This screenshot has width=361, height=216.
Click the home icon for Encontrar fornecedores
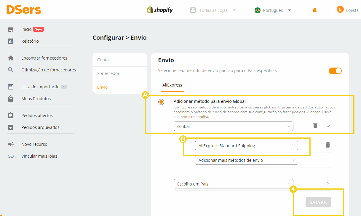click(11, 58)
